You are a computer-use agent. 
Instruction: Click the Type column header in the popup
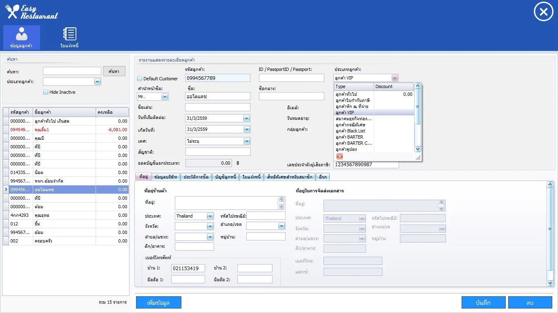click(354, 86)
